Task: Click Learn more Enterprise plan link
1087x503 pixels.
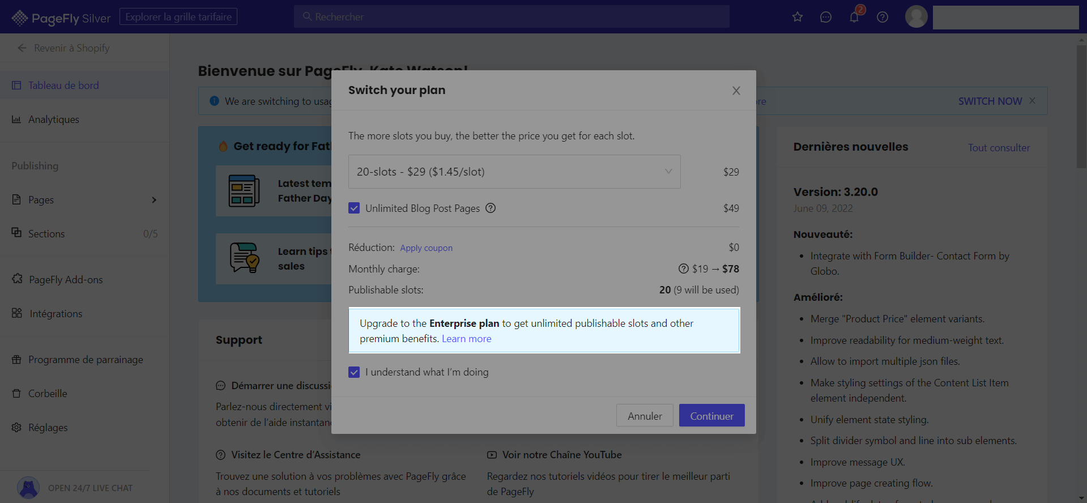Action: click(467, 339)
